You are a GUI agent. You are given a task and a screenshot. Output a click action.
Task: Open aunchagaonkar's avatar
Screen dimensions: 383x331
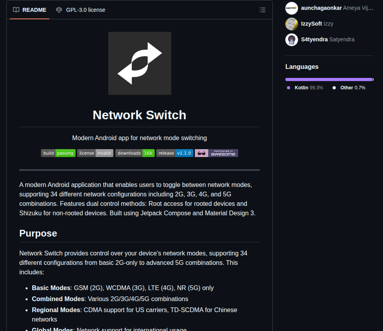point(292,8)
